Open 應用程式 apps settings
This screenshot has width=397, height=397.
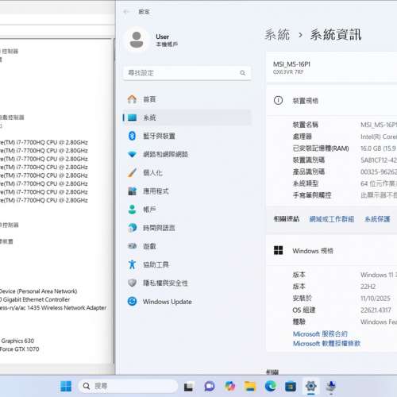tap(187, 191)
